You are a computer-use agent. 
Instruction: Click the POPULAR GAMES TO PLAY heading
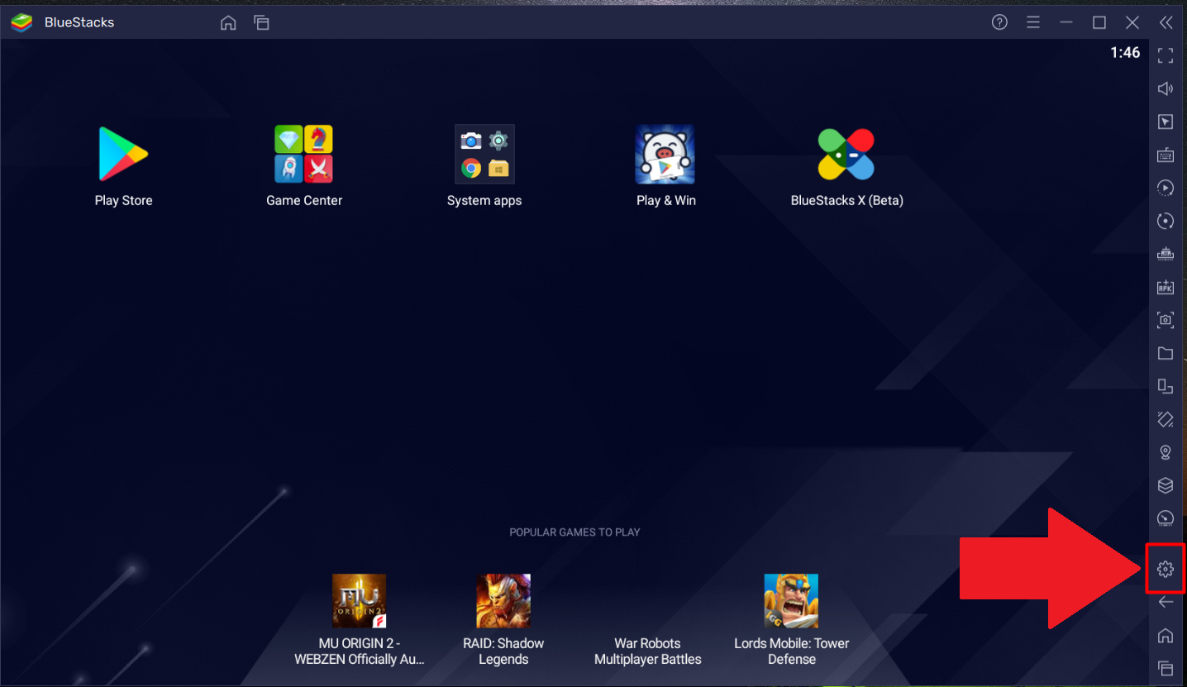pos(574,532)
